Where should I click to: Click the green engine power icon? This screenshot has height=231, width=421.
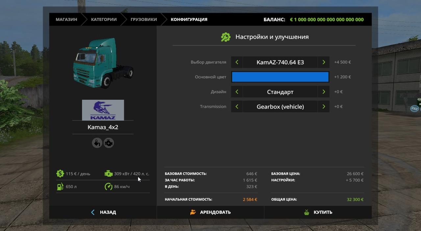(x=109, y=174)
